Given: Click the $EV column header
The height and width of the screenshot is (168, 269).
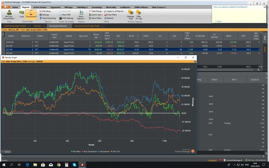Looking at the screenshot, I should point(118,36).
